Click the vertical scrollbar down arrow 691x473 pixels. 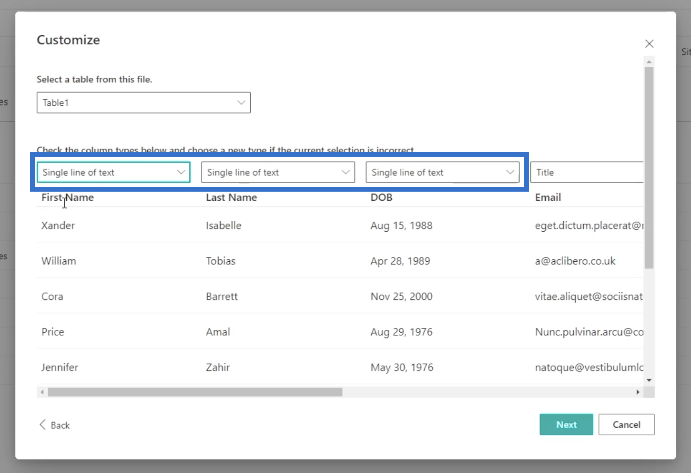[x=649, y=380]
